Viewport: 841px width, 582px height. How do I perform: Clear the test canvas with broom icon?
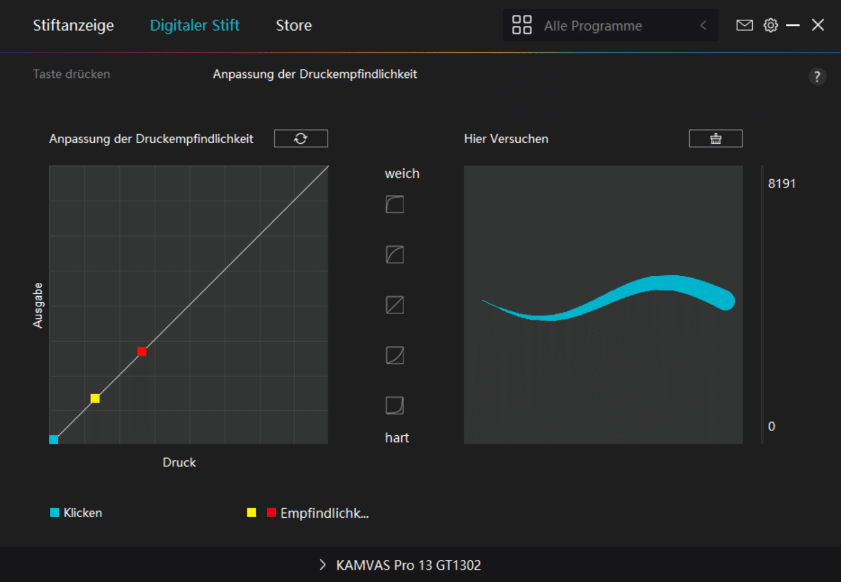pyautogui.click(x=715, y=138)
